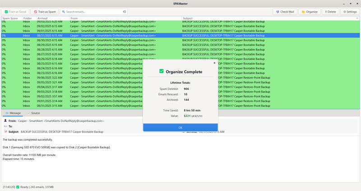
Task: Click the green checkmark beside Organize Complete
Action: click(x=162, y=71)
